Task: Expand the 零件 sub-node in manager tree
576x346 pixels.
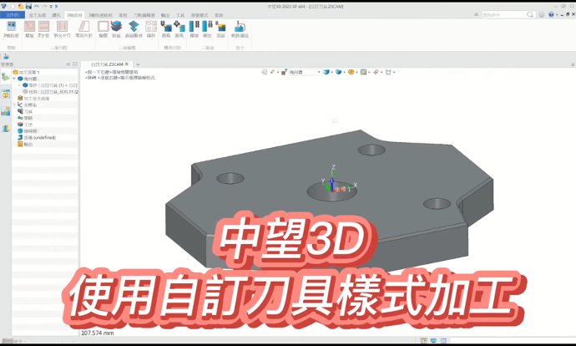Action: (19, 85)
